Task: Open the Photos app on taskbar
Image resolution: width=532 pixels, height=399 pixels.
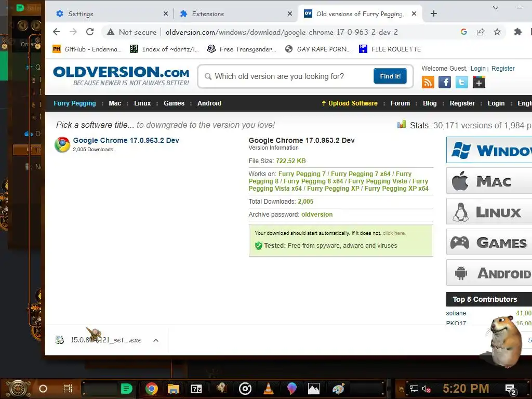Action: coord(313,389)
